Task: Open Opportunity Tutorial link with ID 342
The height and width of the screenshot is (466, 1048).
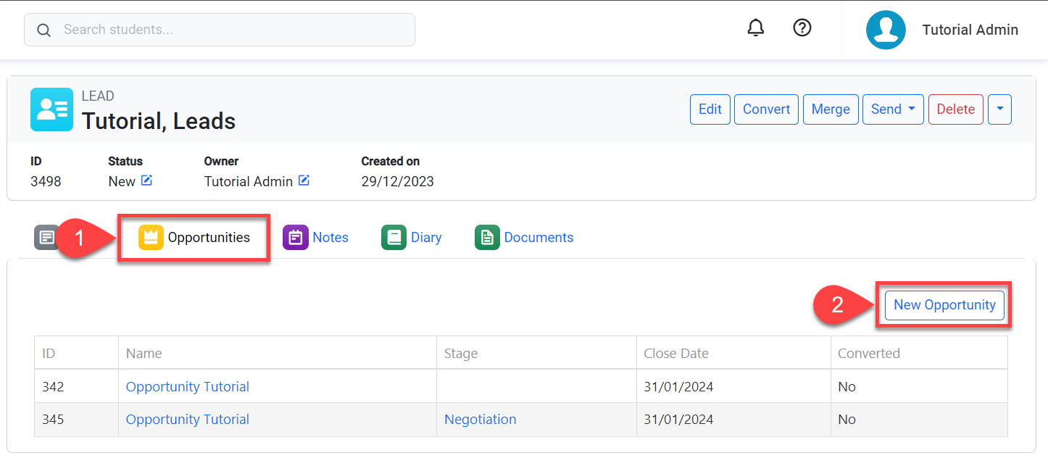Action: pyautogui.click(x=188, y=387)
